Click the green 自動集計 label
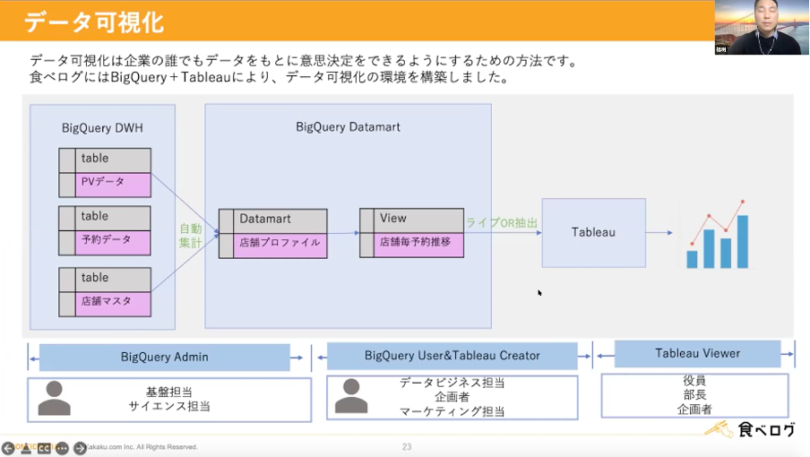Screen dimensions: 810x457 tap(191, 236)
